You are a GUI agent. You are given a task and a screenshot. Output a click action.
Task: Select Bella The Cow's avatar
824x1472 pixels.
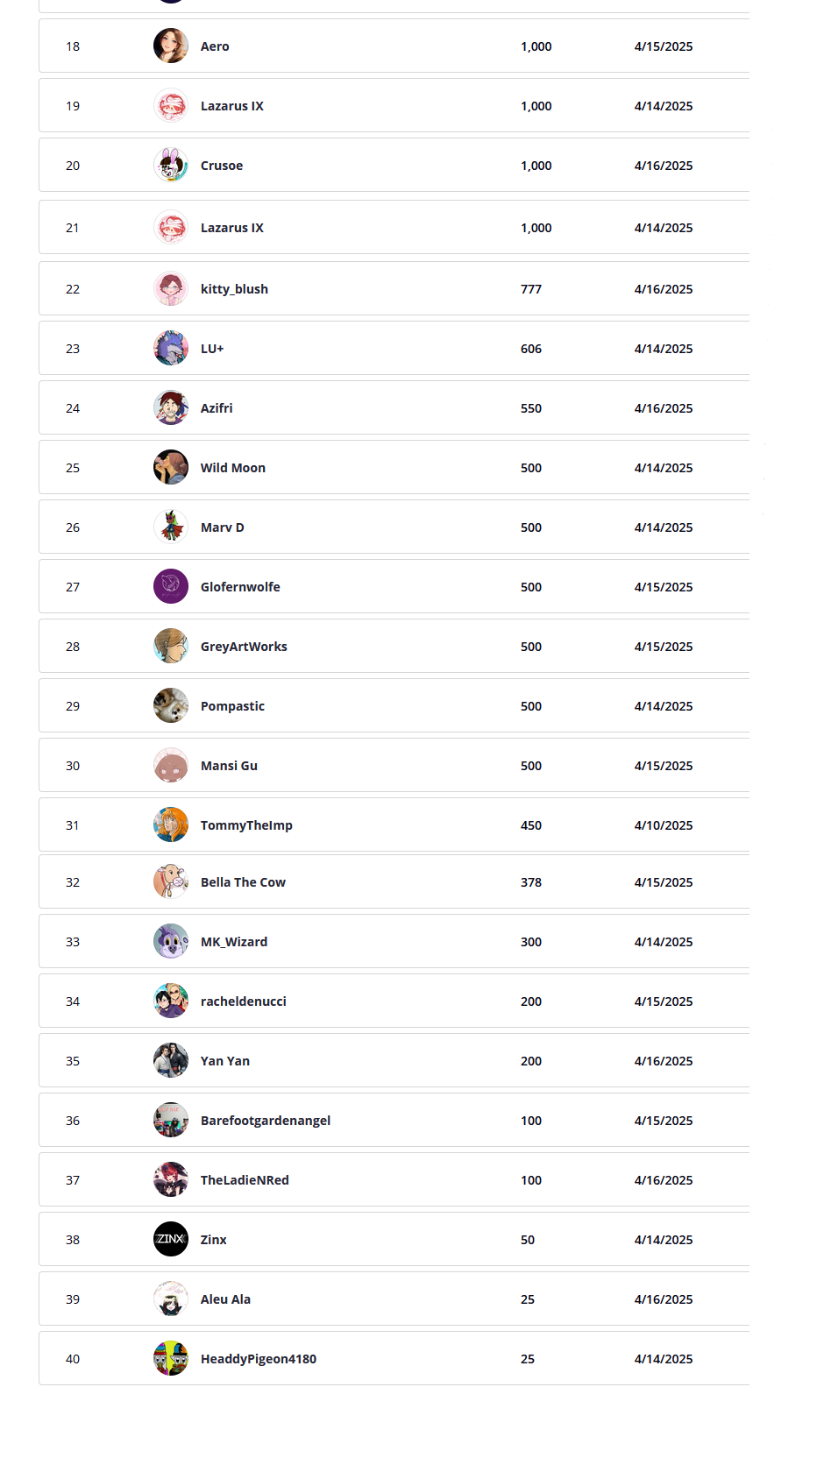(x=171, y=882)
